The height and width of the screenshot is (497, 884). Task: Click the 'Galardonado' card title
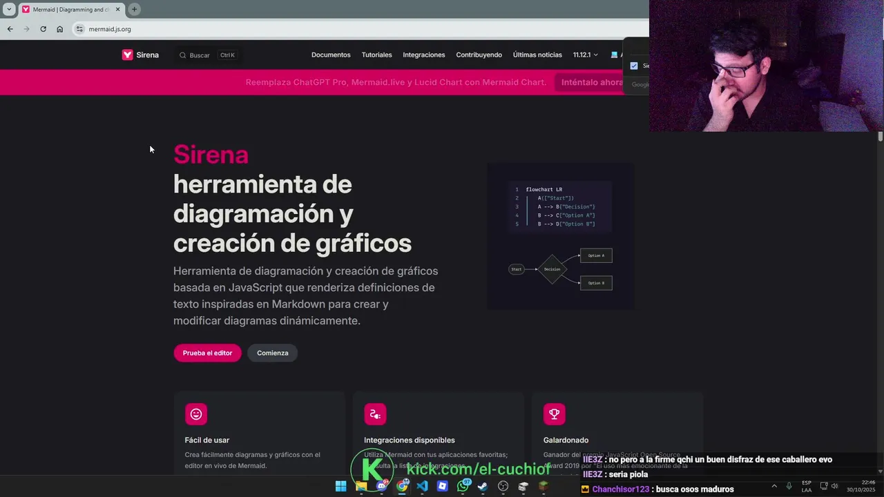[566, 440]
